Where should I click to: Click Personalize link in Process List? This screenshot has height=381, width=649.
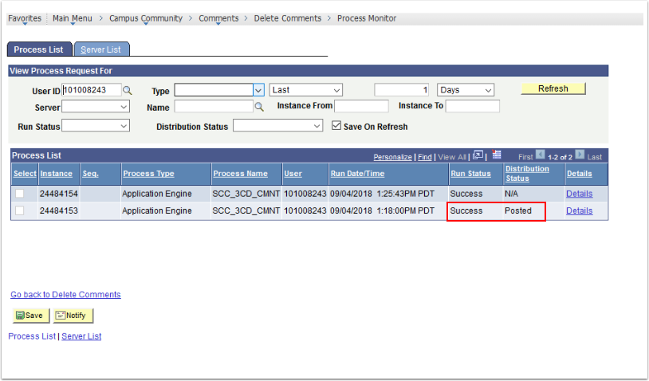(x=392, y=157)
